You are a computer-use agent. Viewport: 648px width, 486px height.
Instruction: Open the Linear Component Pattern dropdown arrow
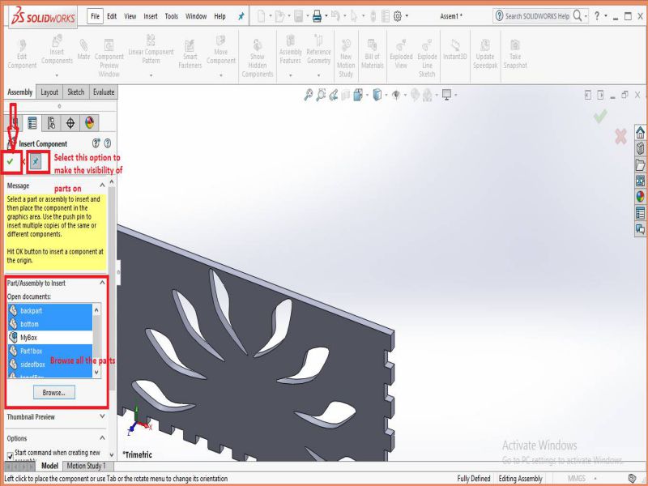151,75
